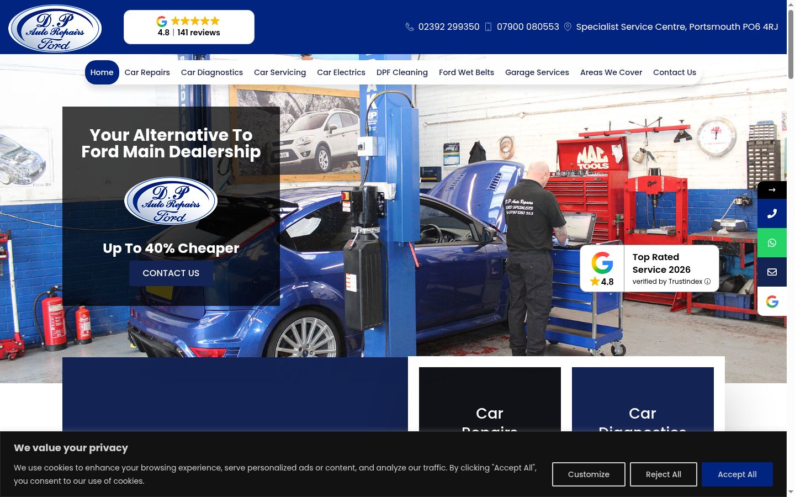Open the Car Servicing menu item
This screenshot has height=497, width=795.
pyautogui.click(x=280, y=72)
